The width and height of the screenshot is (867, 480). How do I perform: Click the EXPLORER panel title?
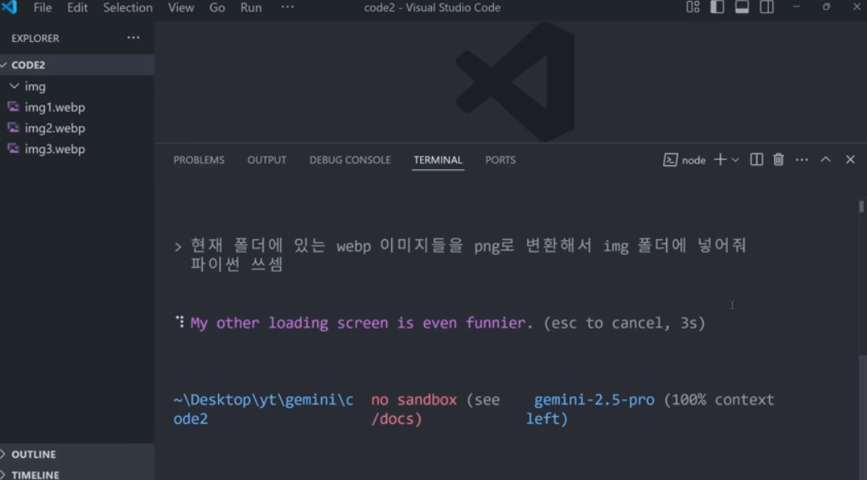(35, 38)
